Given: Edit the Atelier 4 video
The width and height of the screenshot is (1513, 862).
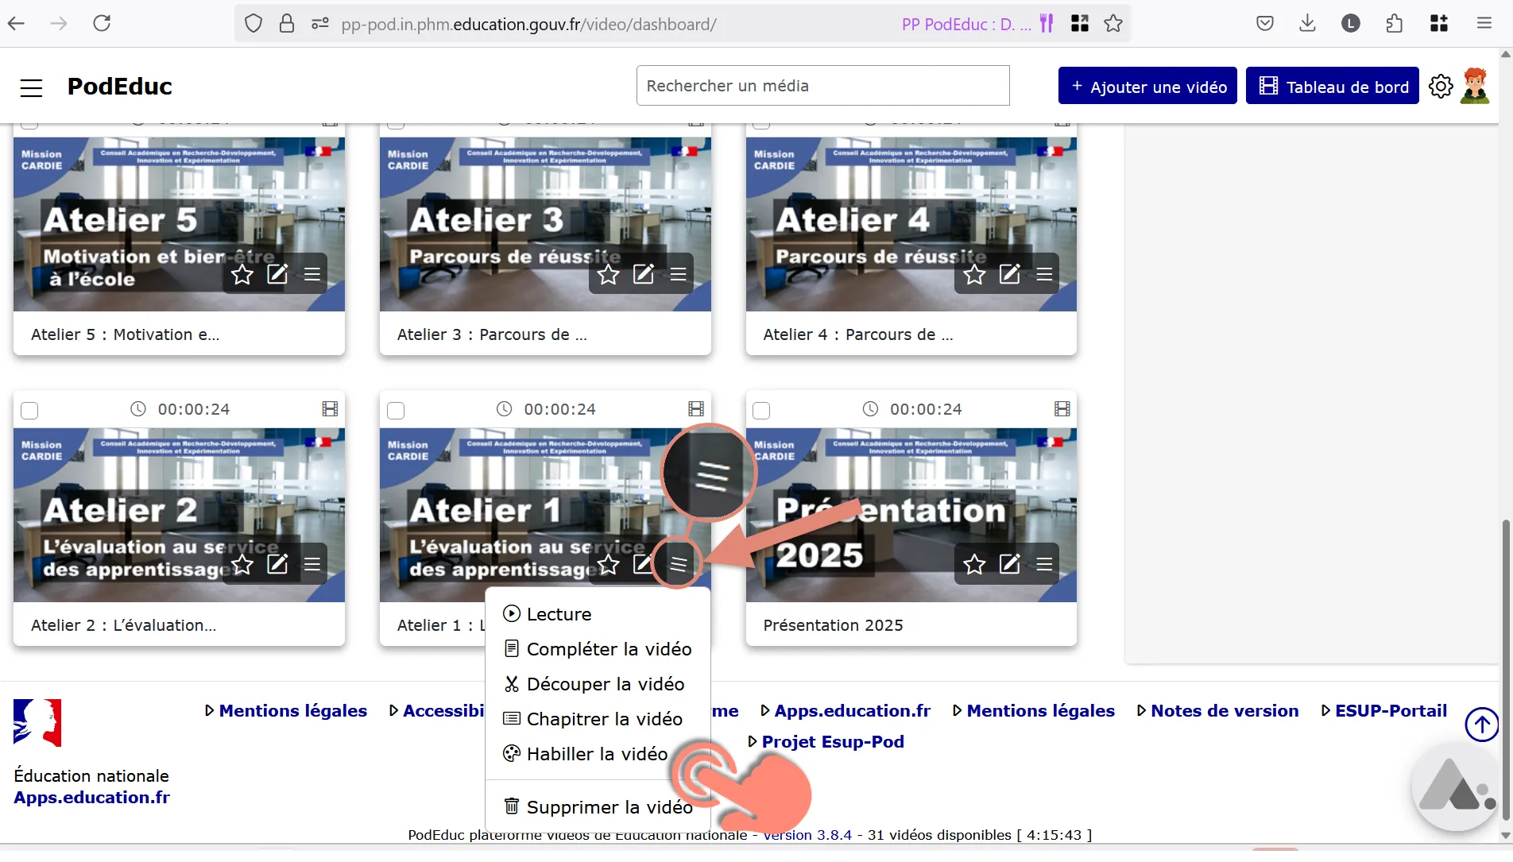Looking at the screenshot, I should pos(1009,275).
